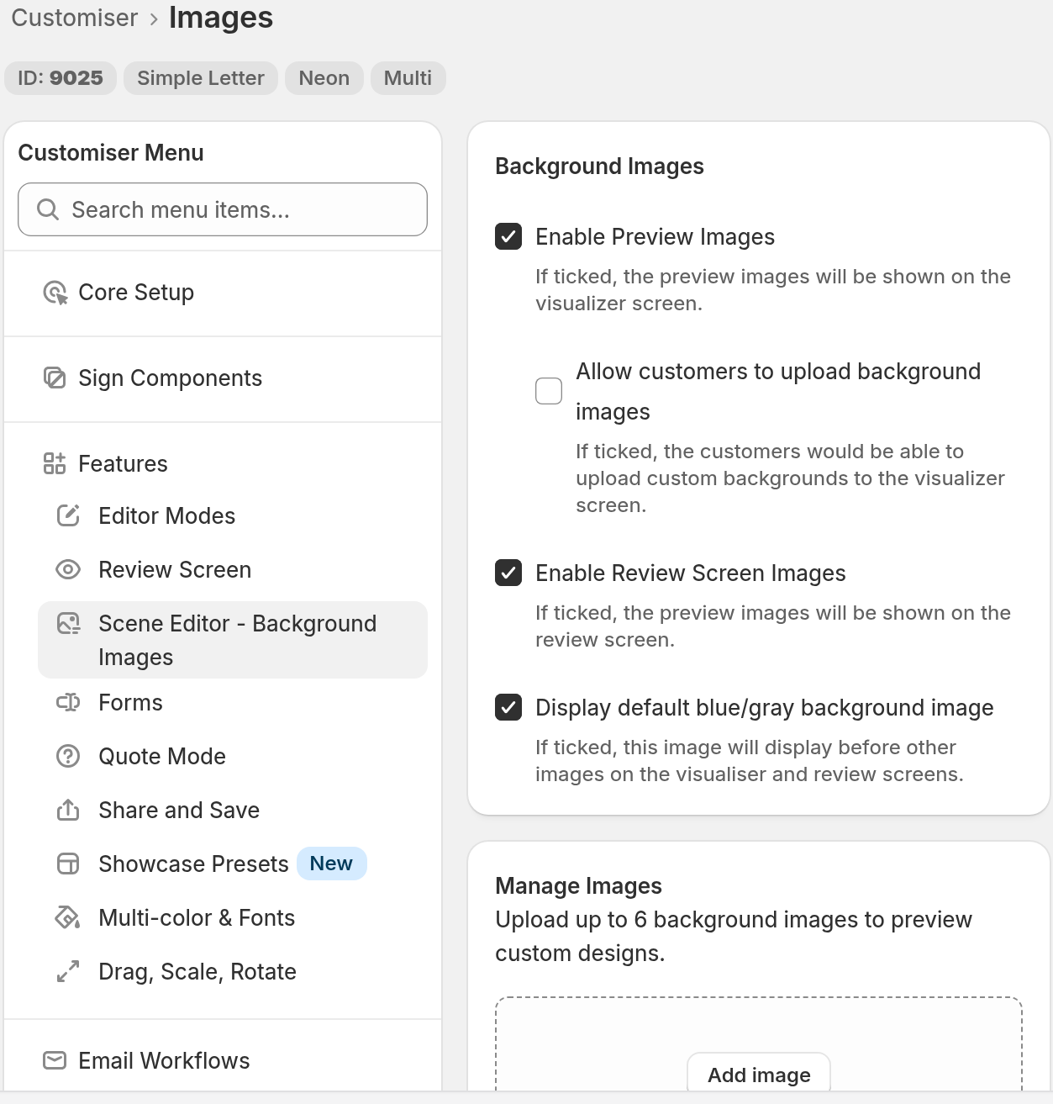Click the Neon tag

[324, 78]
